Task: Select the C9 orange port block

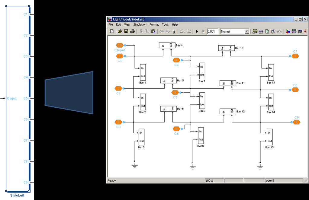Action: point(296,122)
